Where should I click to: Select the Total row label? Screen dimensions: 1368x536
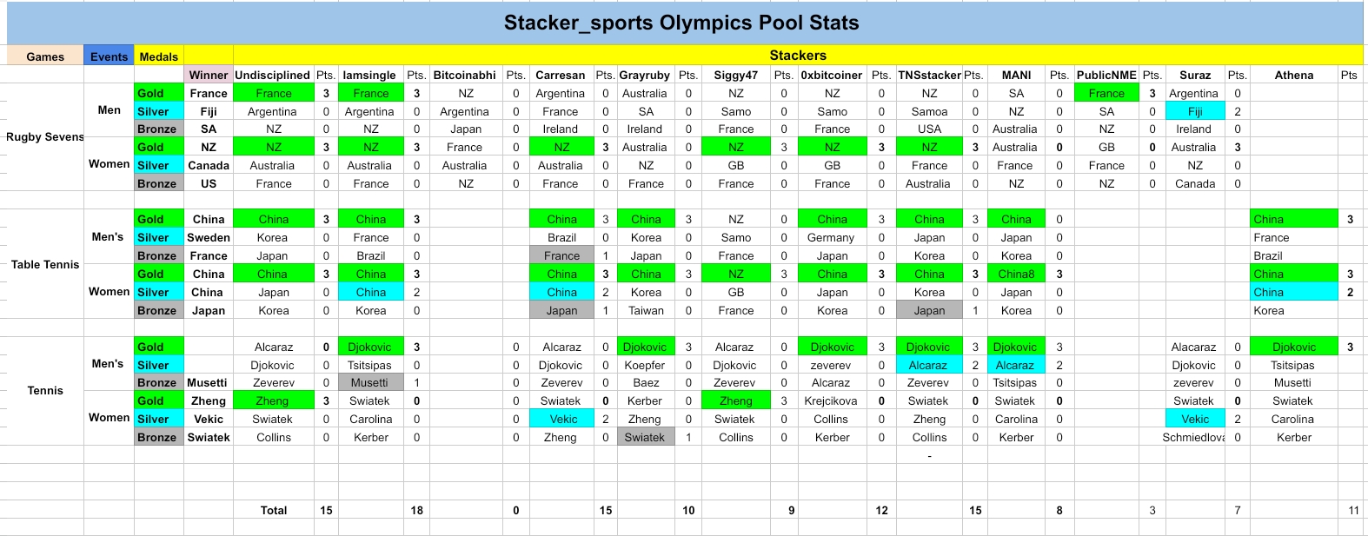pos(274,510)
